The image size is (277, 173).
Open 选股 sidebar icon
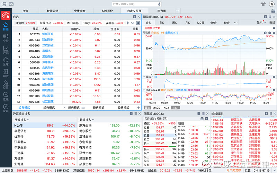pyautogui.click(x=6, y=97)
